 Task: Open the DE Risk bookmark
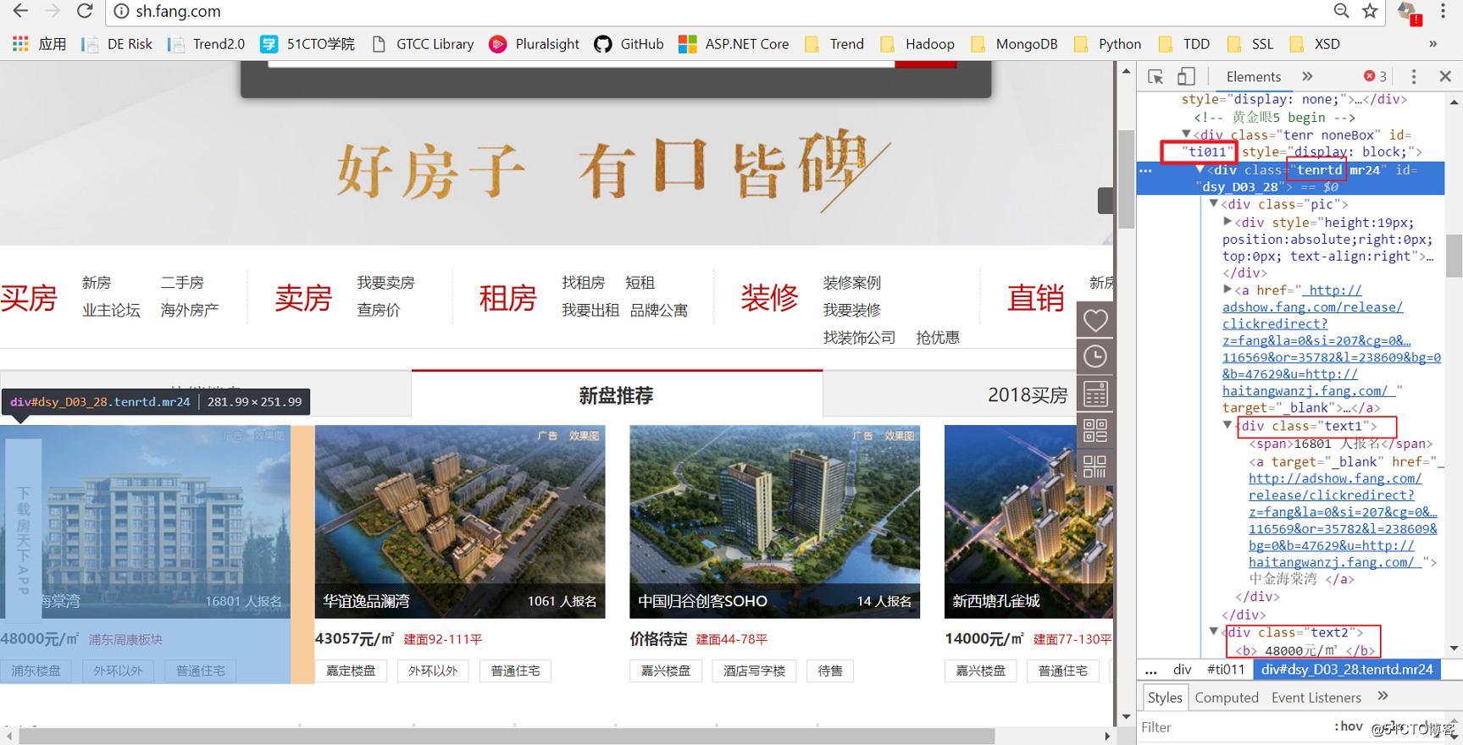(117, 44)
